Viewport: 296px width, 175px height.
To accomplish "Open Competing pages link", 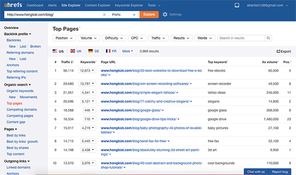I will click(x=20, y=116).
